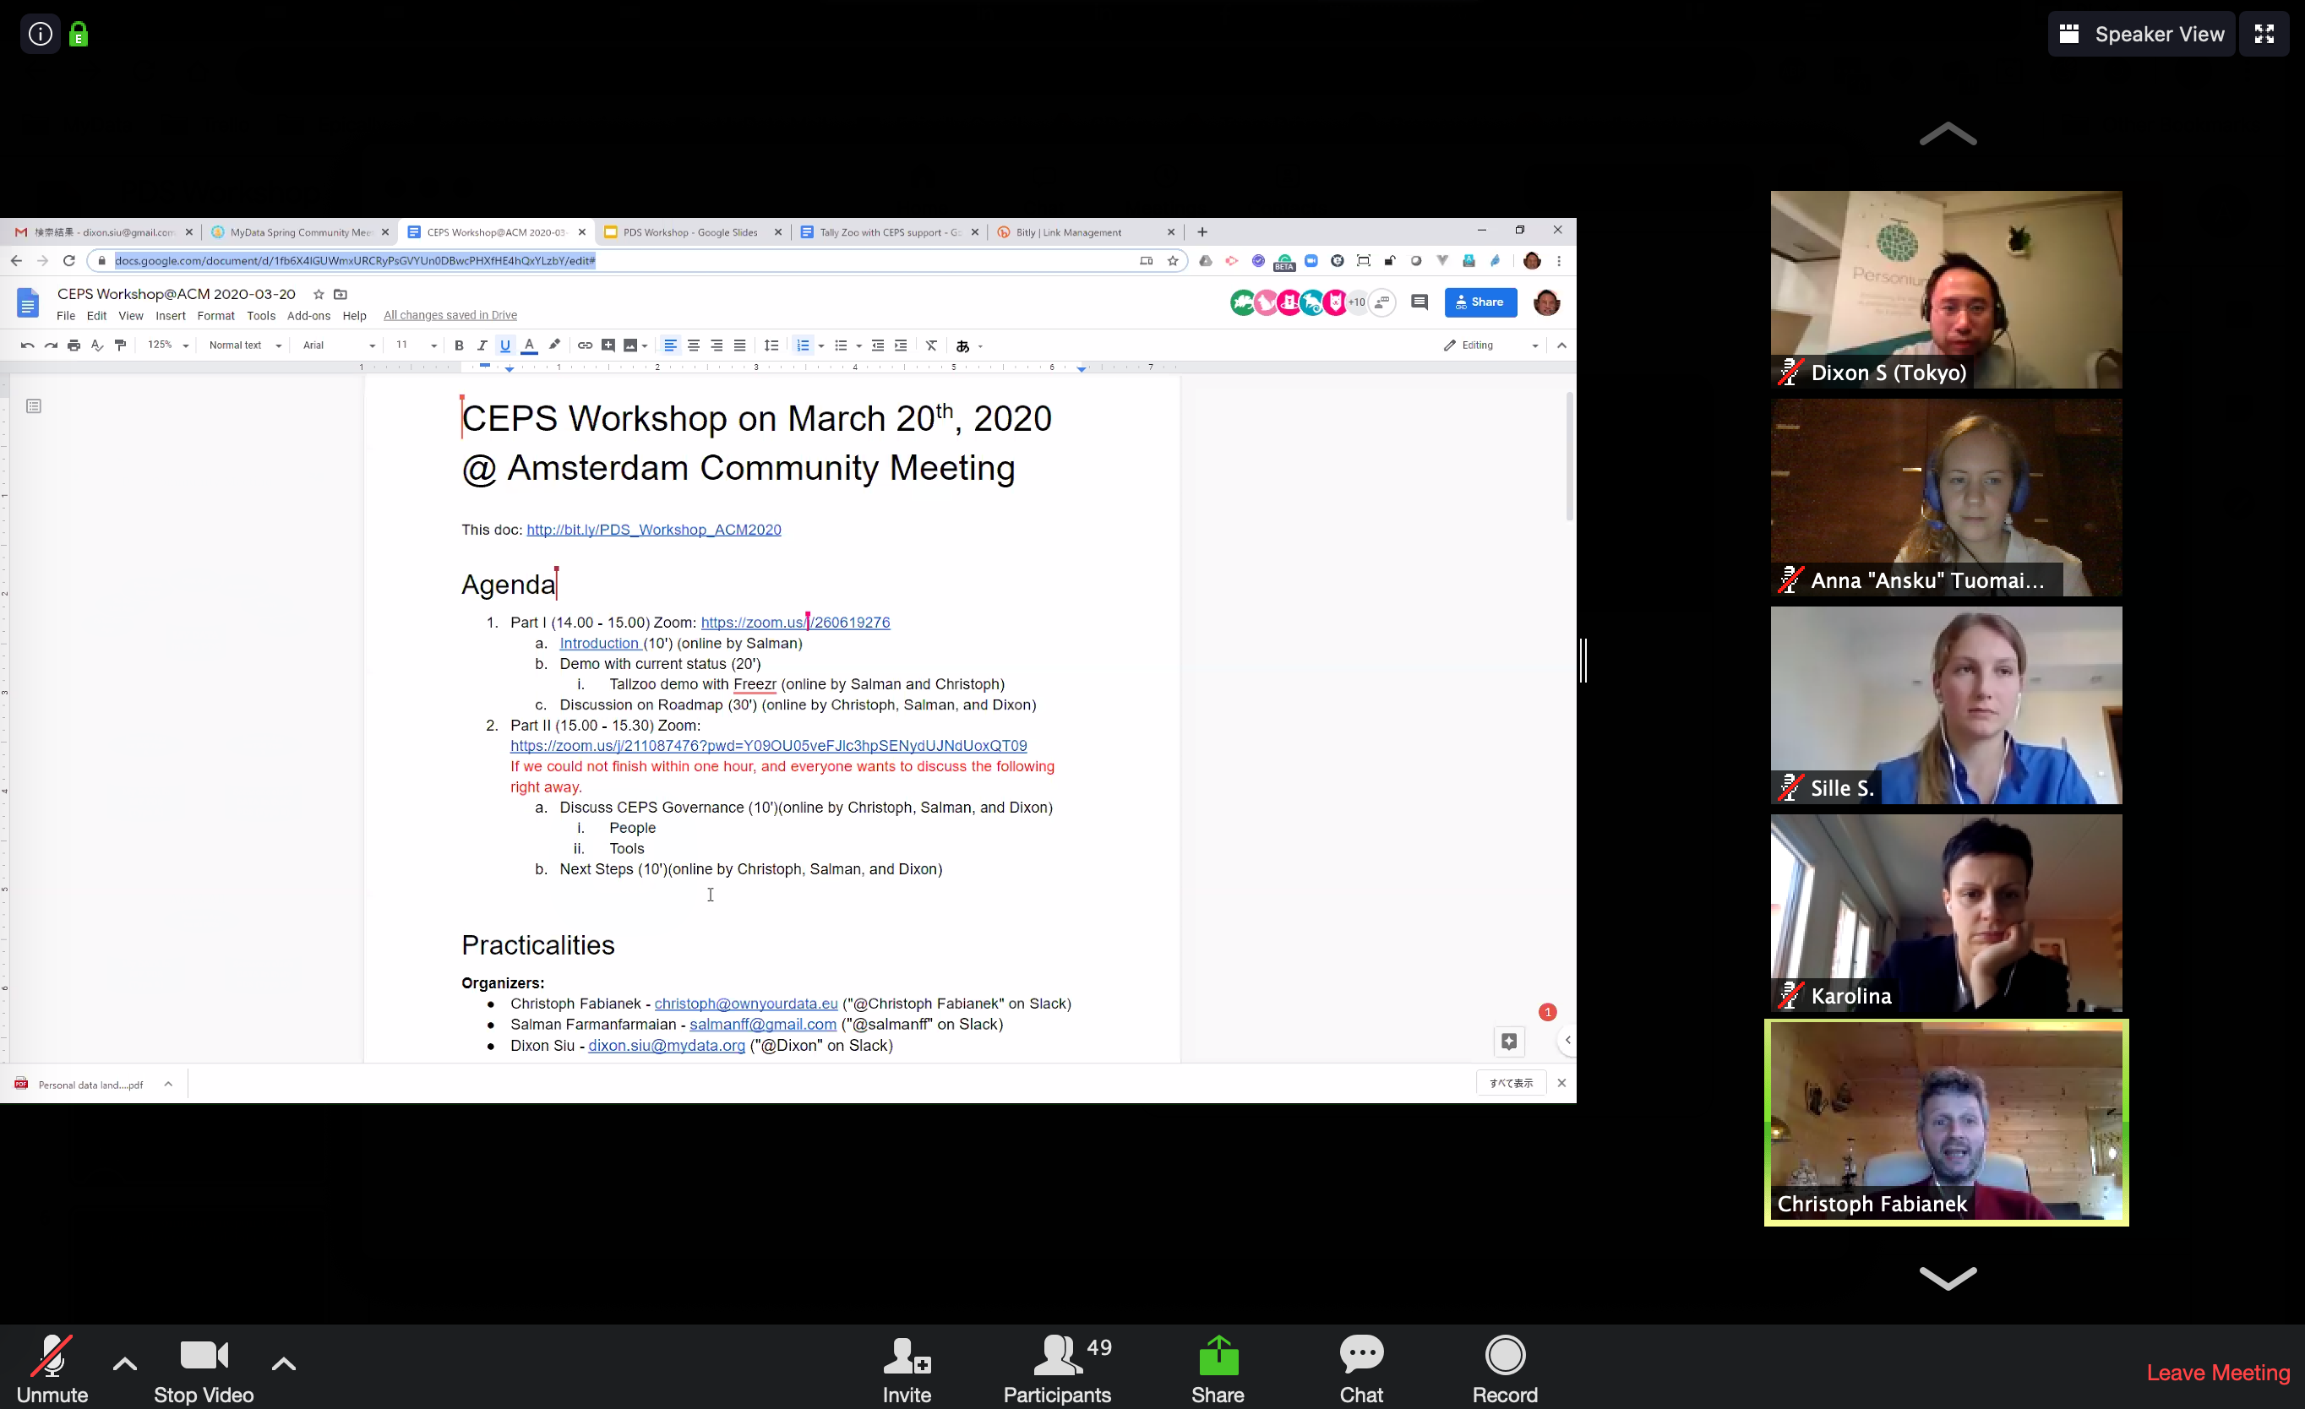Expand the bulleted list options arrow
Viewport: 2305px width, 1409px height.
pos(858,346)
